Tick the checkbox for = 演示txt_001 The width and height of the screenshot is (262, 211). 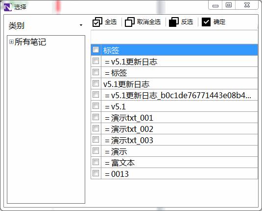coord(96,117)
